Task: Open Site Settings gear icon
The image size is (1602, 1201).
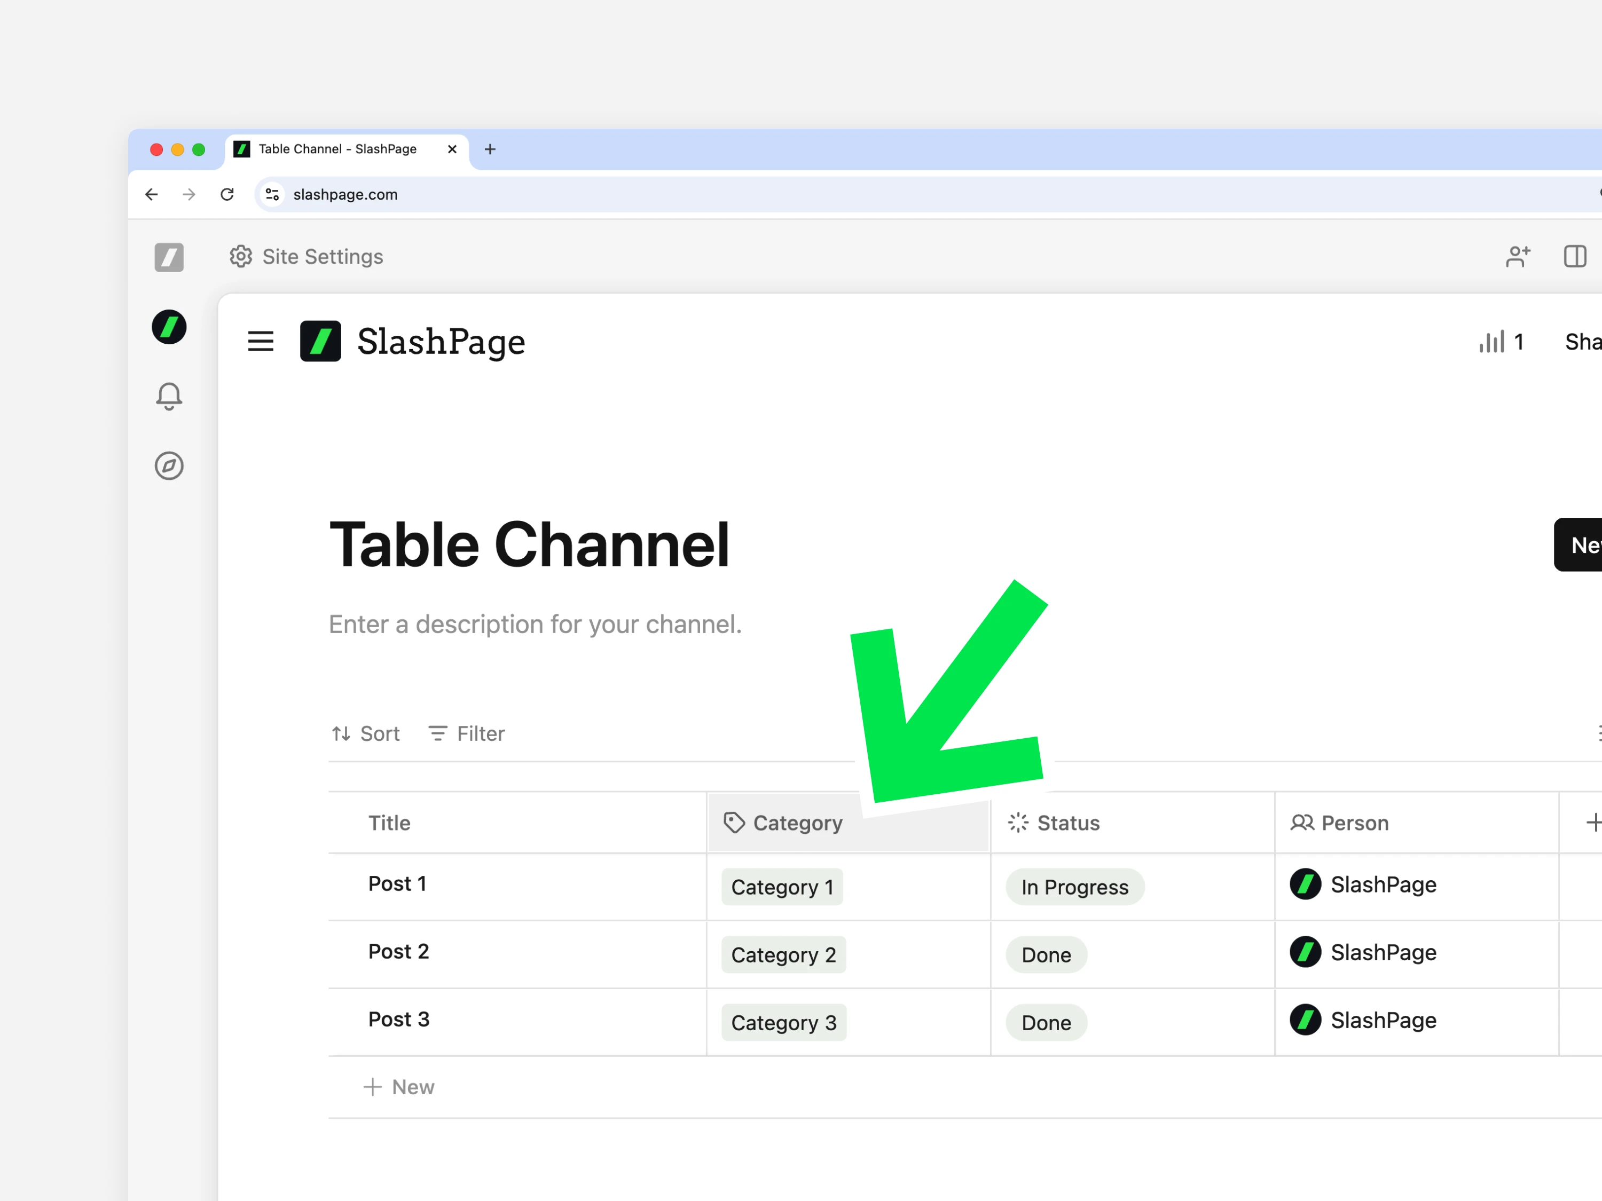Action: click(240, 256)
